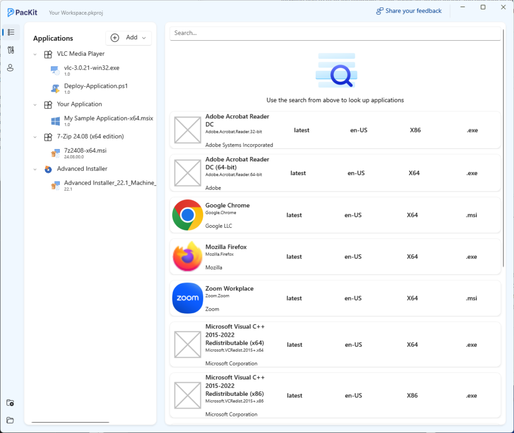Select the Google Chrome catalog entry
This screenshot has height=433, width=514.
335,215
